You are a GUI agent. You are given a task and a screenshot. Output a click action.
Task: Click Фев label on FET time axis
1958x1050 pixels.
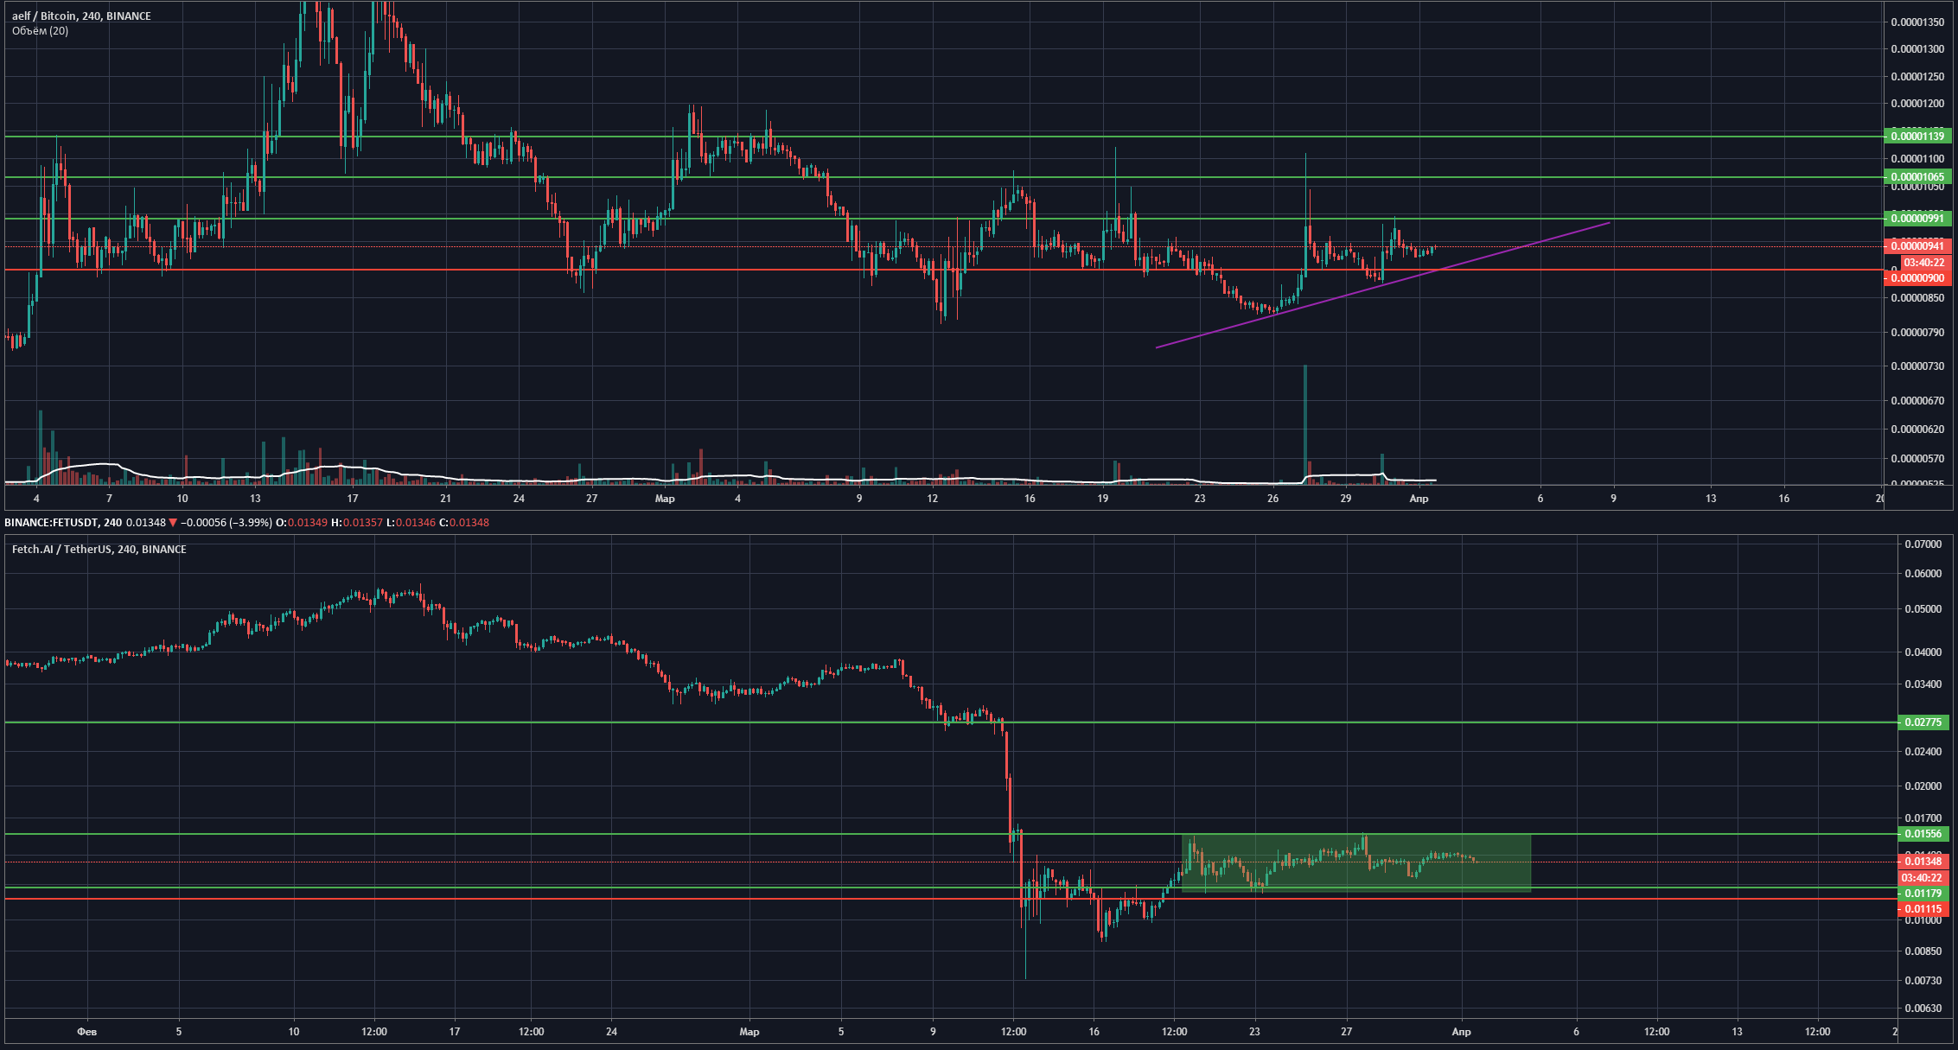86,1032
